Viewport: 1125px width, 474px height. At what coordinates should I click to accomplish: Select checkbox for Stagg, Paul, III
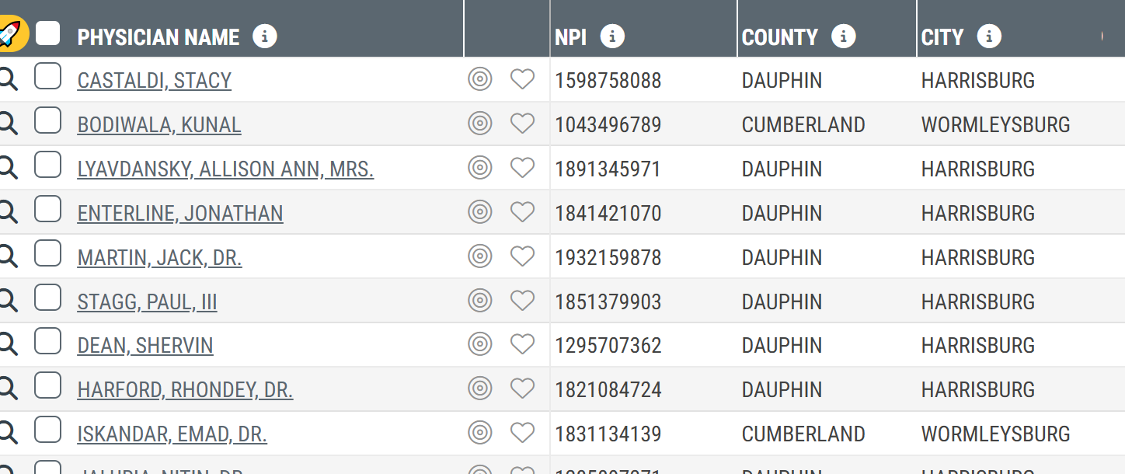click(x=48, y=298)
